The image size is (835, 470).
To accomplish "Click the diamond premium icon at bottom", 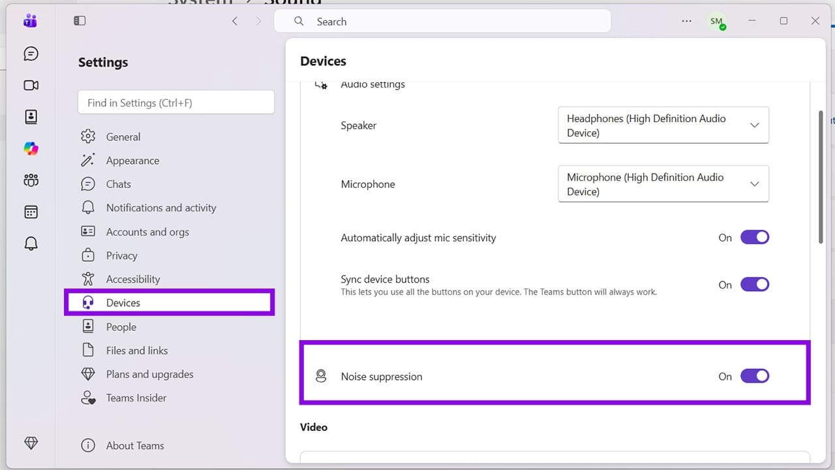I will (x=31, y=443).
